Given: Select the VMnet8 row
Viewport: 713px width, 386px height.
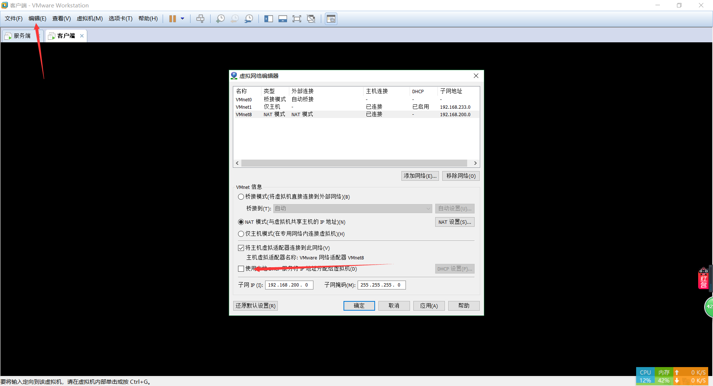Looking at the screenshot, I should pos(356,114).
